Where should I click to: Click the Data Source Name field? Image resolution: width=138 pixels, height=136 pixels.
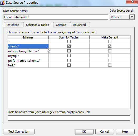(56, 17)
